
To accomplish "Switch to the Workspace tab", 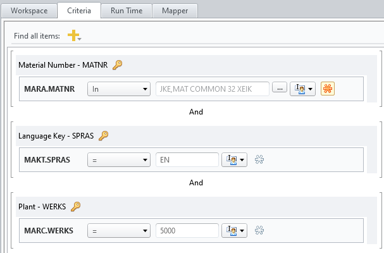I will click(28, 11).
